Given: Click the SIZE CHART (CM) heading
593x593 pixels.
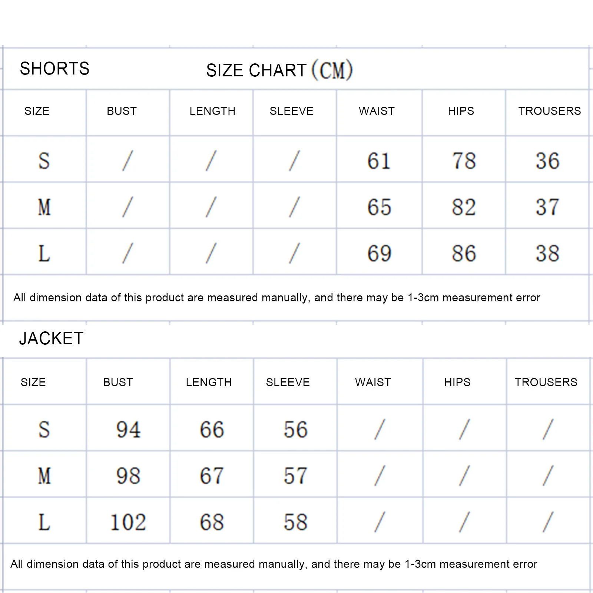Looking at the screenshot, I should (x=279, y=70).
